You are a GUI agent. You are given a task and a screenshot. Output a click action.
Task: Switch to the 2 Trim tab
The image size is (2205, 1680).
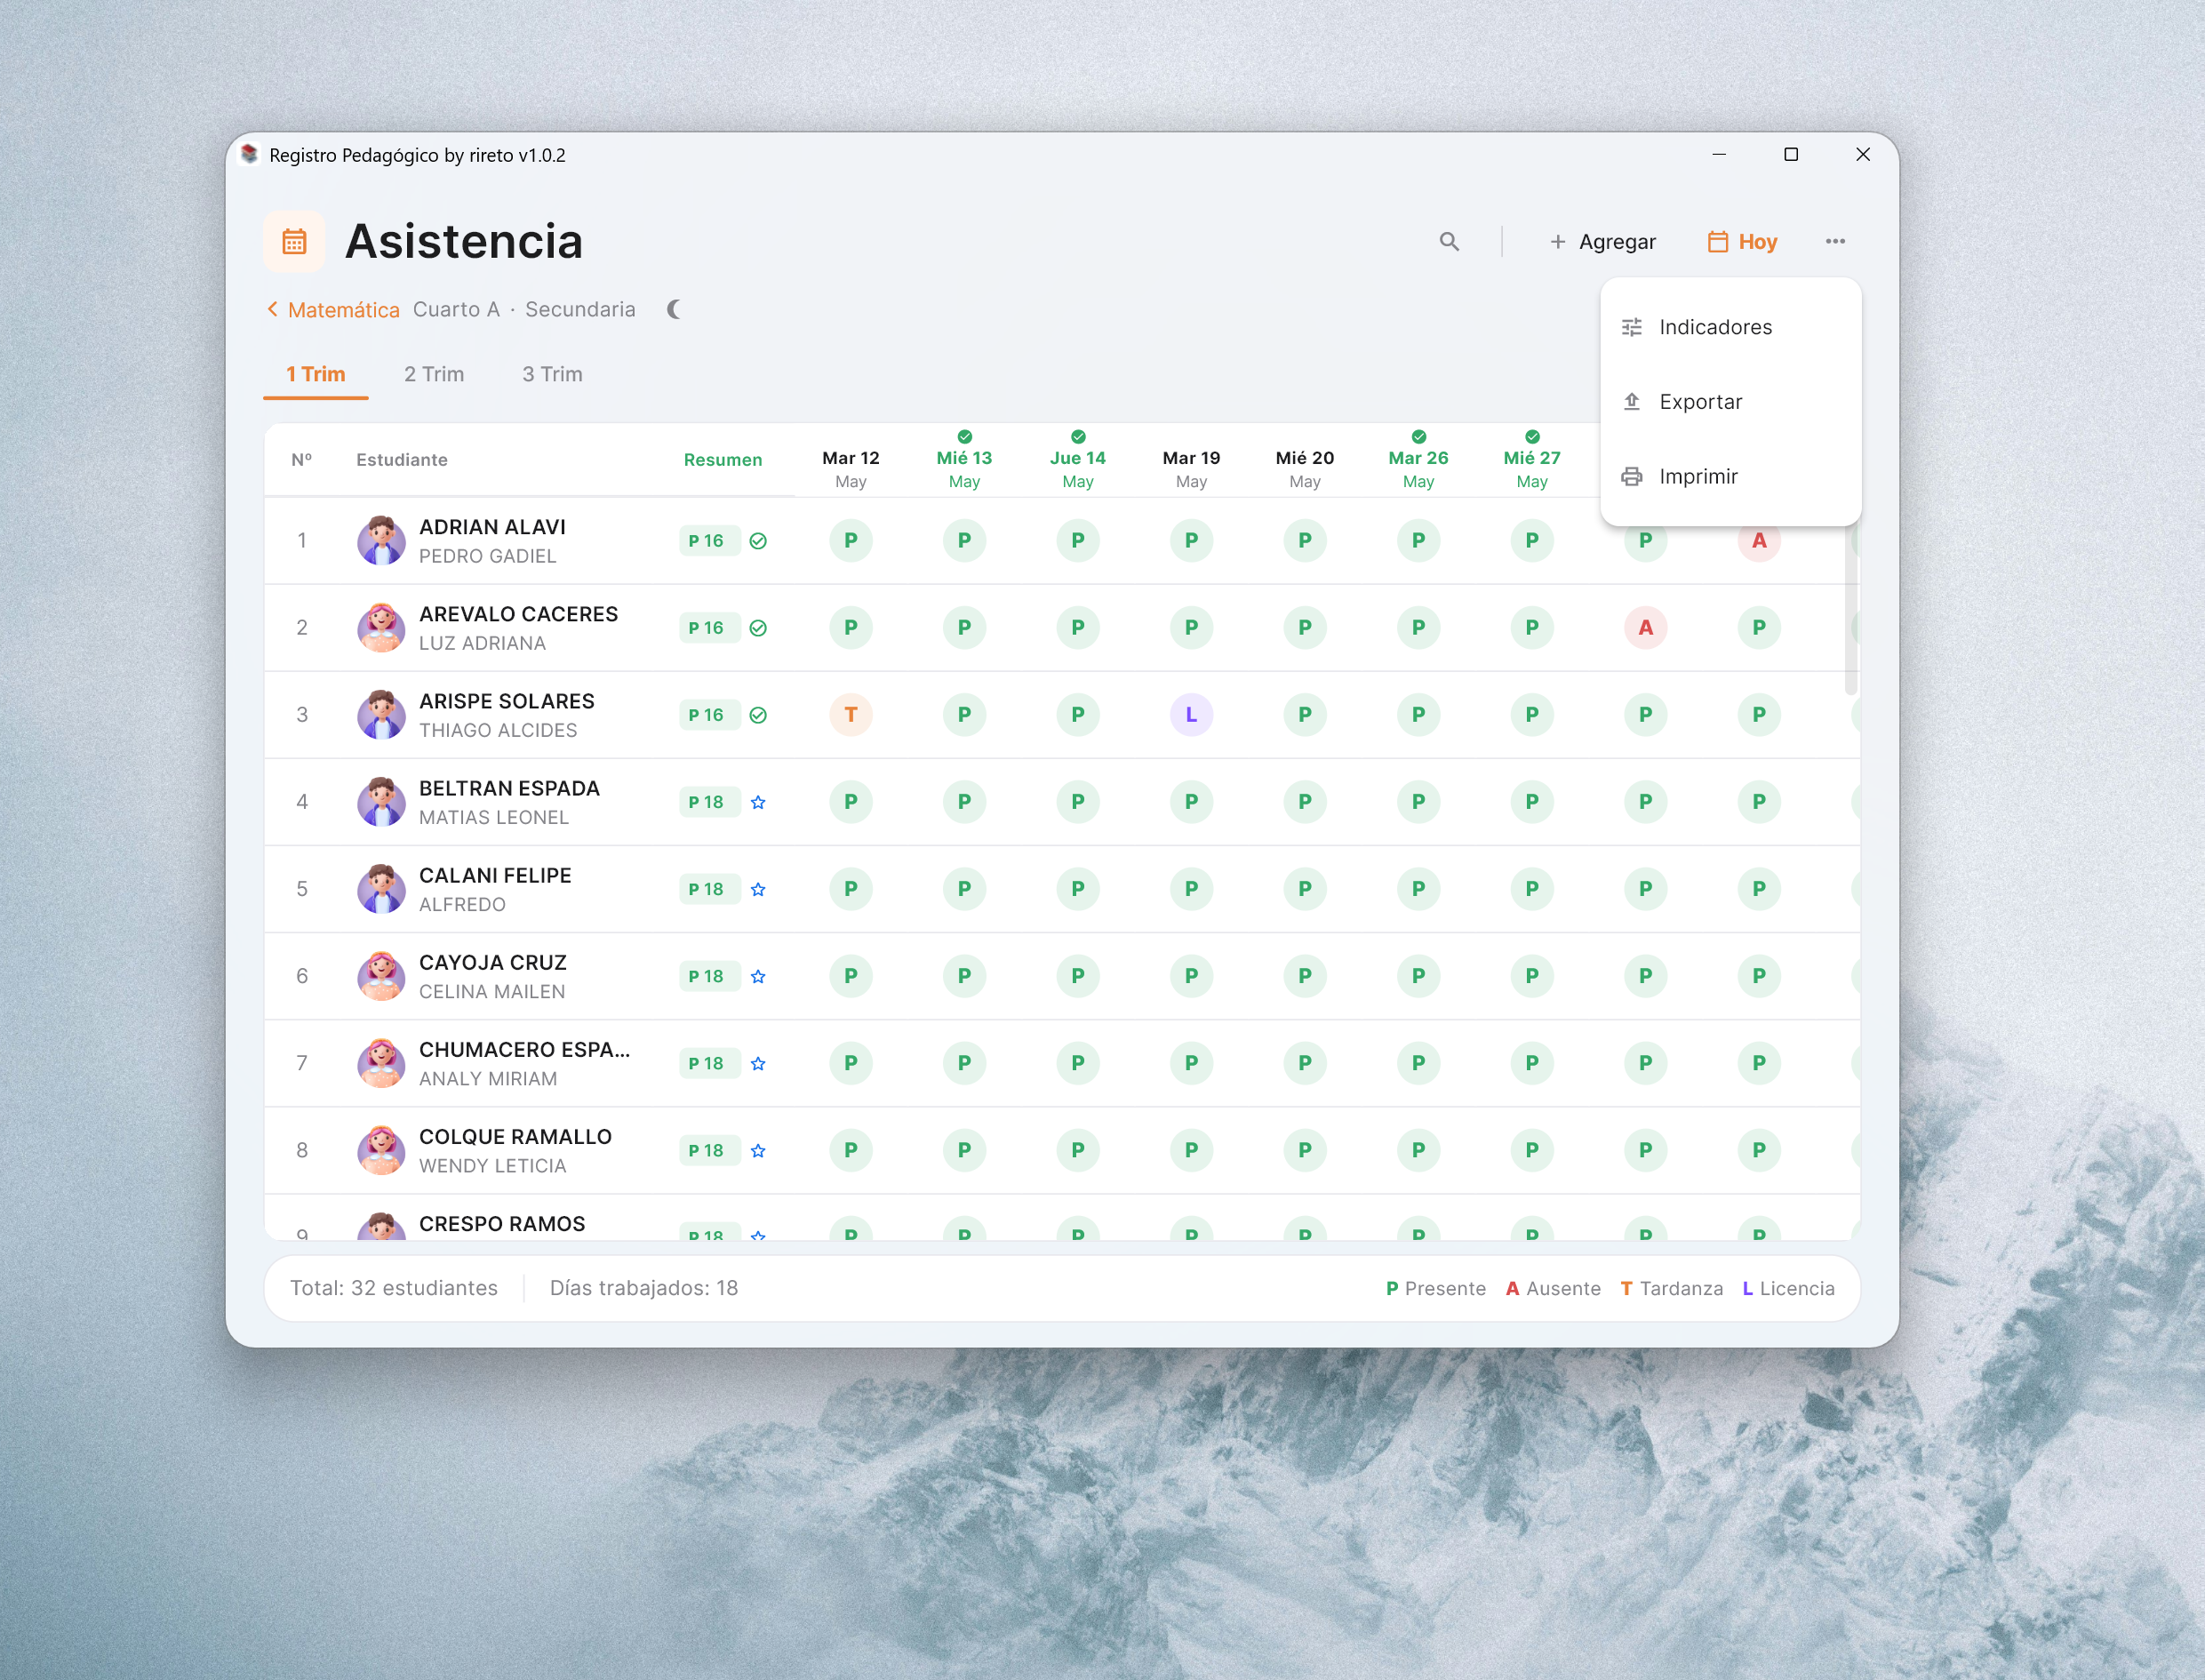434,374
